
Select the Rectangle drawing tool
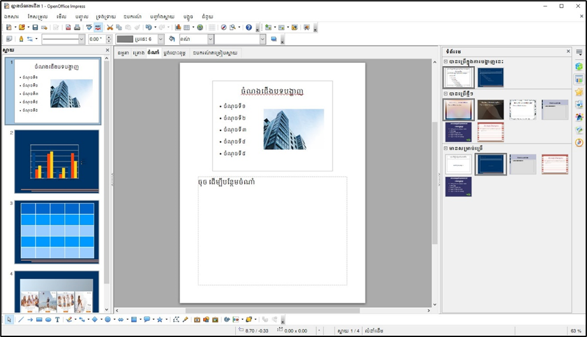[39, 320]
